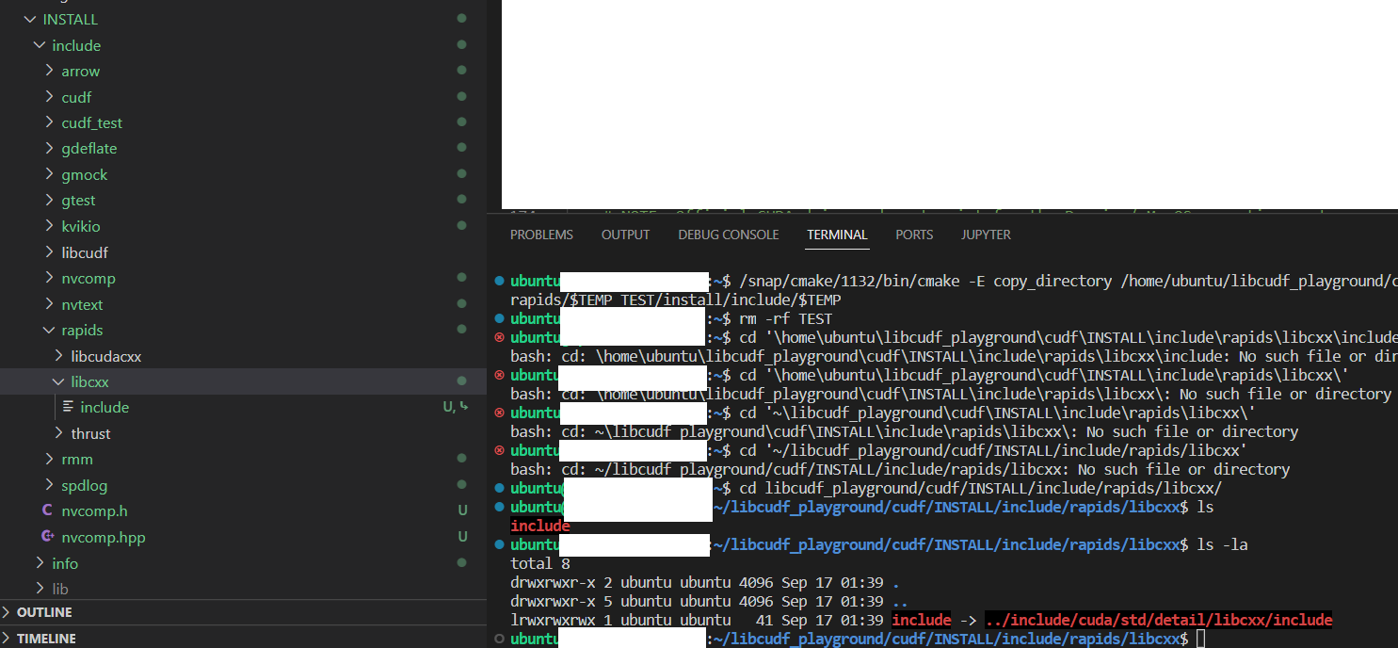Click the U untracked badge next to nvcomp.h
The width and height of the screenshot is (1398, 648).
coord(462,510)
